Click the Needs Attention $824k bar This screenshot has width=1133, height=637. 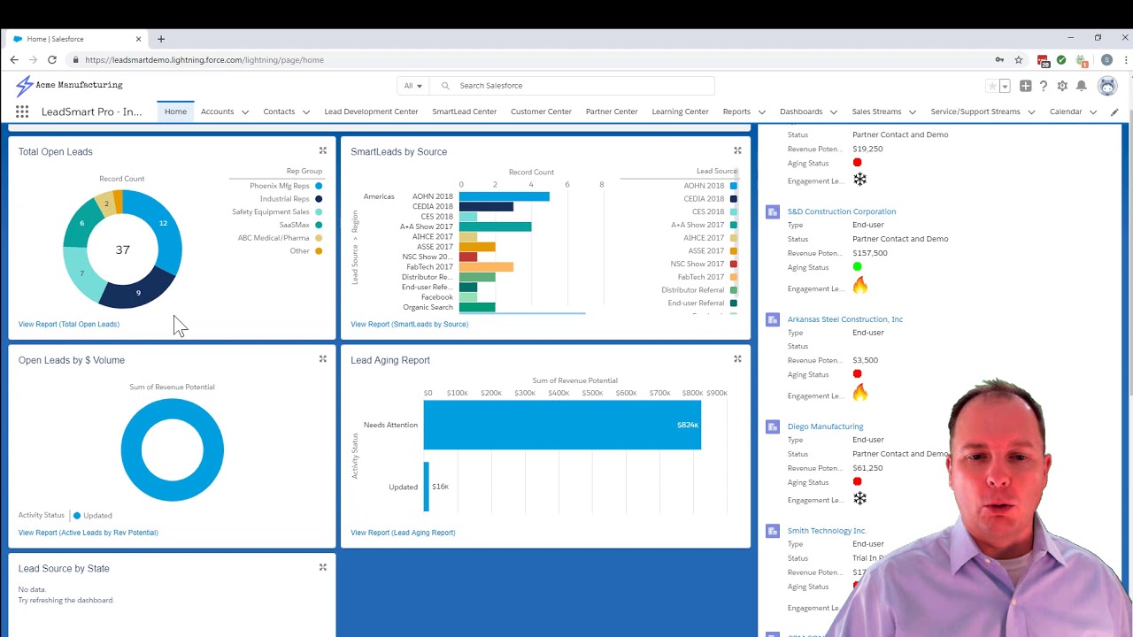point(562,425)
